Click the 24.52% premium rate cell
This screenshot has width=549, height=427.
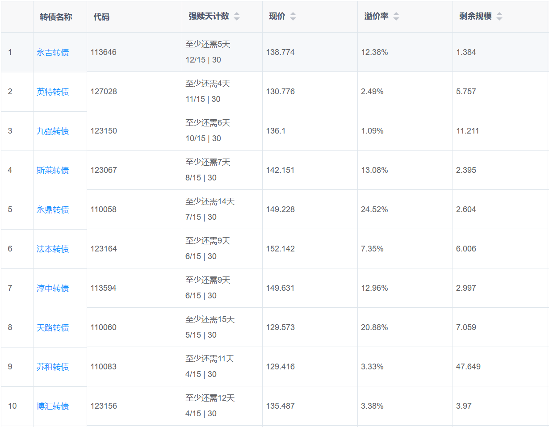pyautogui.click(x=374, y=209)
